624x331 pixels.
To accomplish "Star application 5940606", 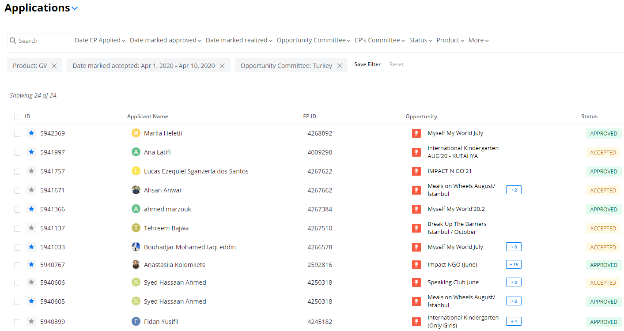I will pos(31,282).
